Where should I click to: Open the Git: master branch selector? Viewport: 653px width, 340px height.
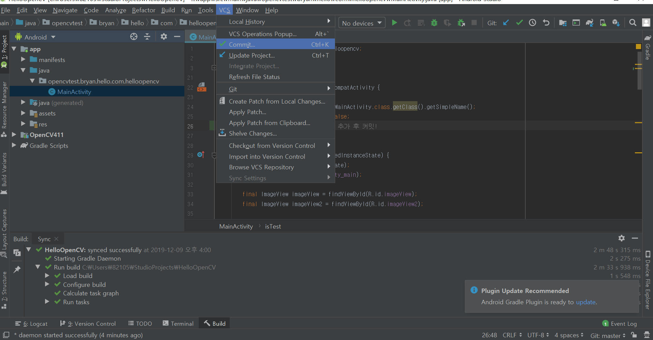pyautogui.click(x=608, y=335)
